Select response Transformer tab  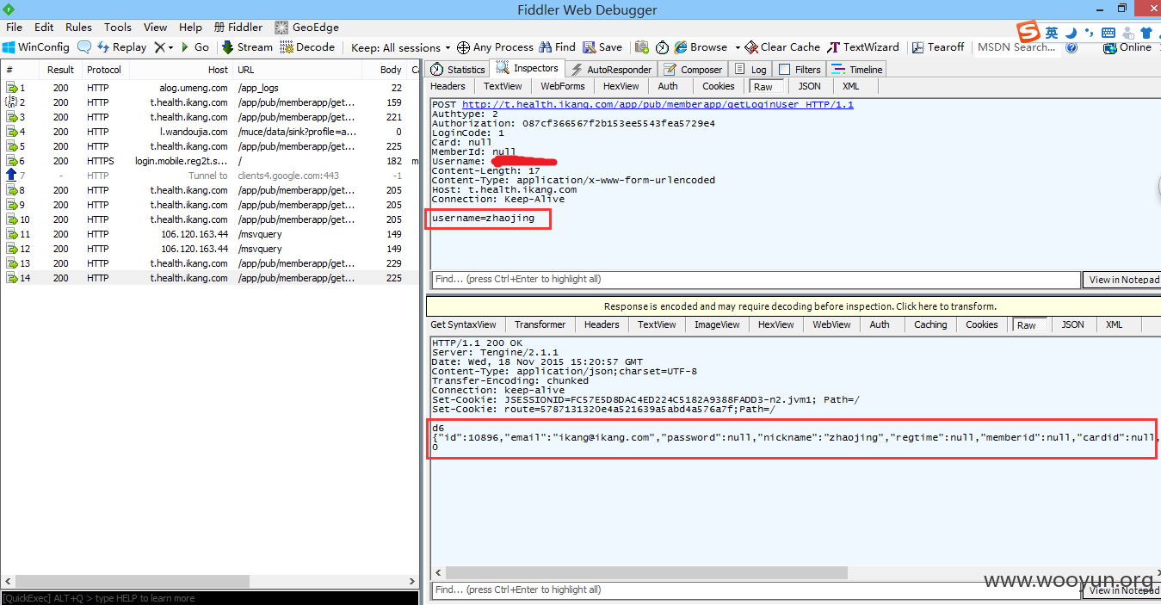[540, 324]
